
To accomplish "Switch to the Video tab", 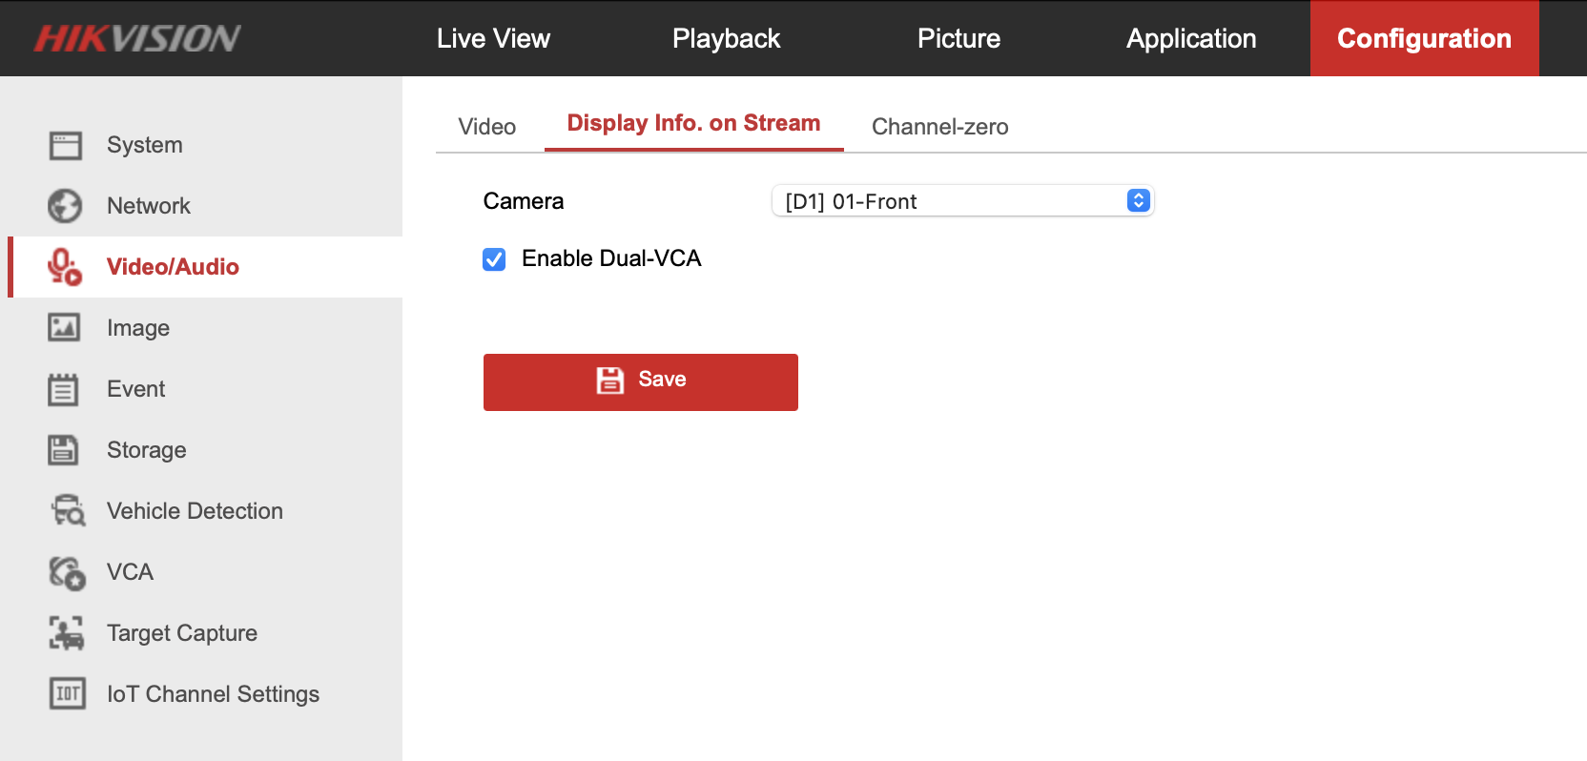I will (486, 127).
